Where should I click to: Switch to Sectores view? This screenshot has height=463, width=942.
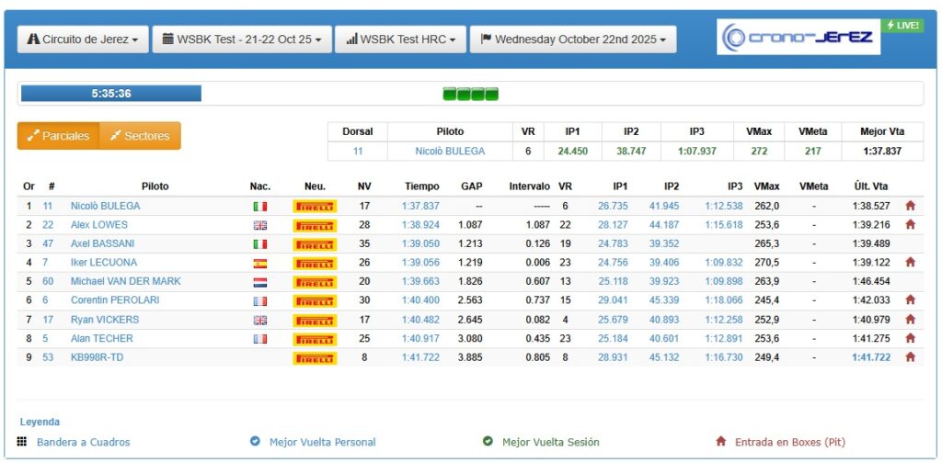click(x=140, y=136)
